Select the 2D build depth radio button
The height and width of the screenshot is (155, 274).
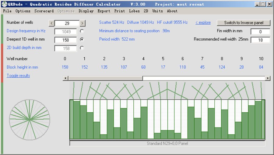[82, 48]
